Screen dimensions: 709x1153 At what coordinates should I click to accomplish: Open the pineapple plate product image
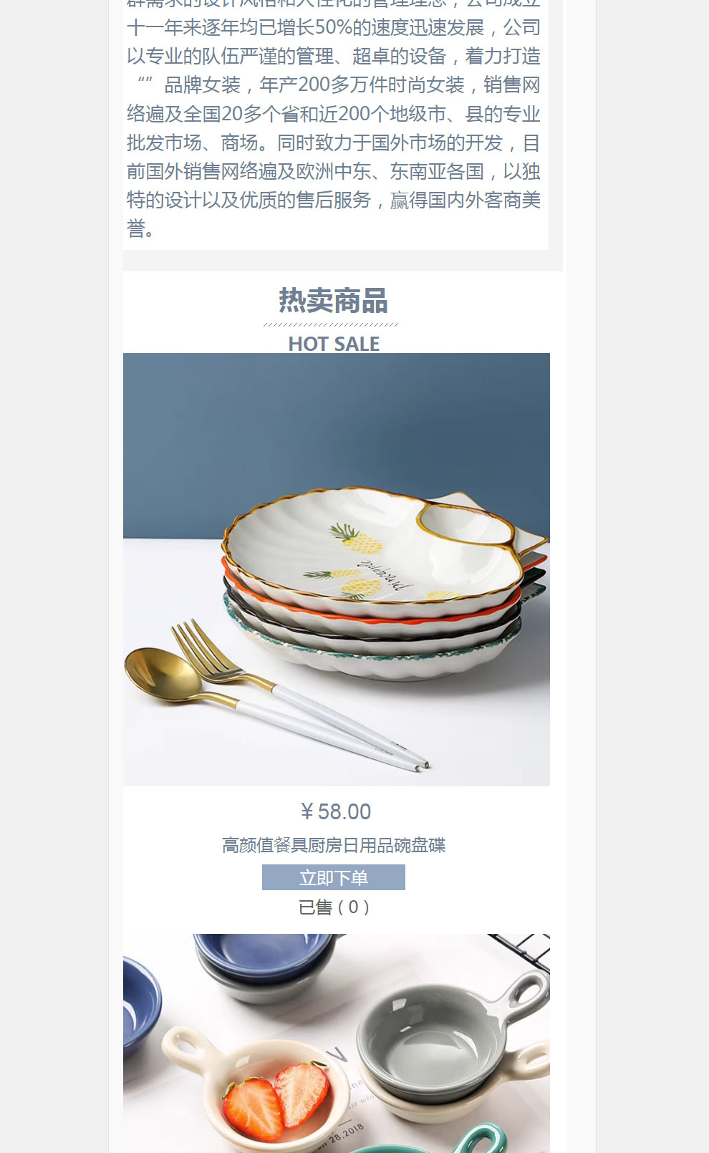point(337,569)
